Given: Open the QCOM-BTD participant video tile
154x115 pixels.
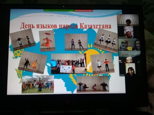Looking at the screenshot, I should pyautogui.click(x=128, y=32).
